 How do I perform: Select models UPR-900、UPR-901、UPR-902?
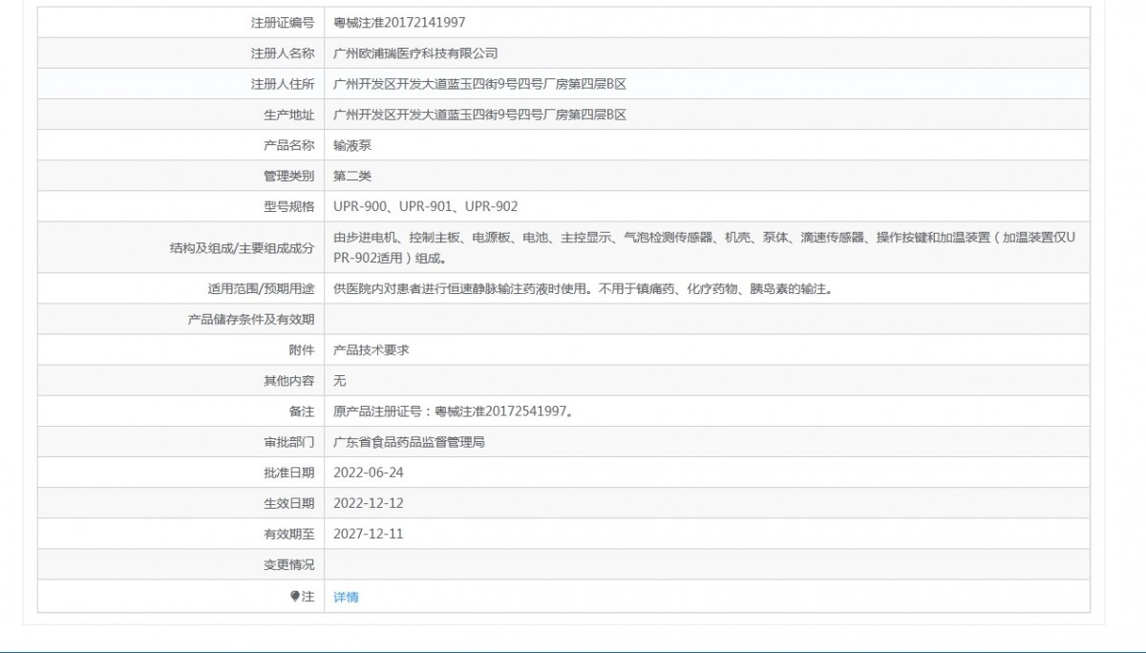click(x=426, y=206)
